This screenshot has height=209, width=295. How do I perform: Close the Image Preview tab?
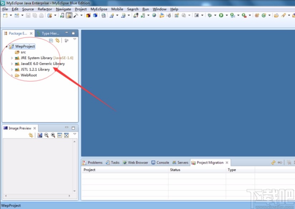click(35, 128)
